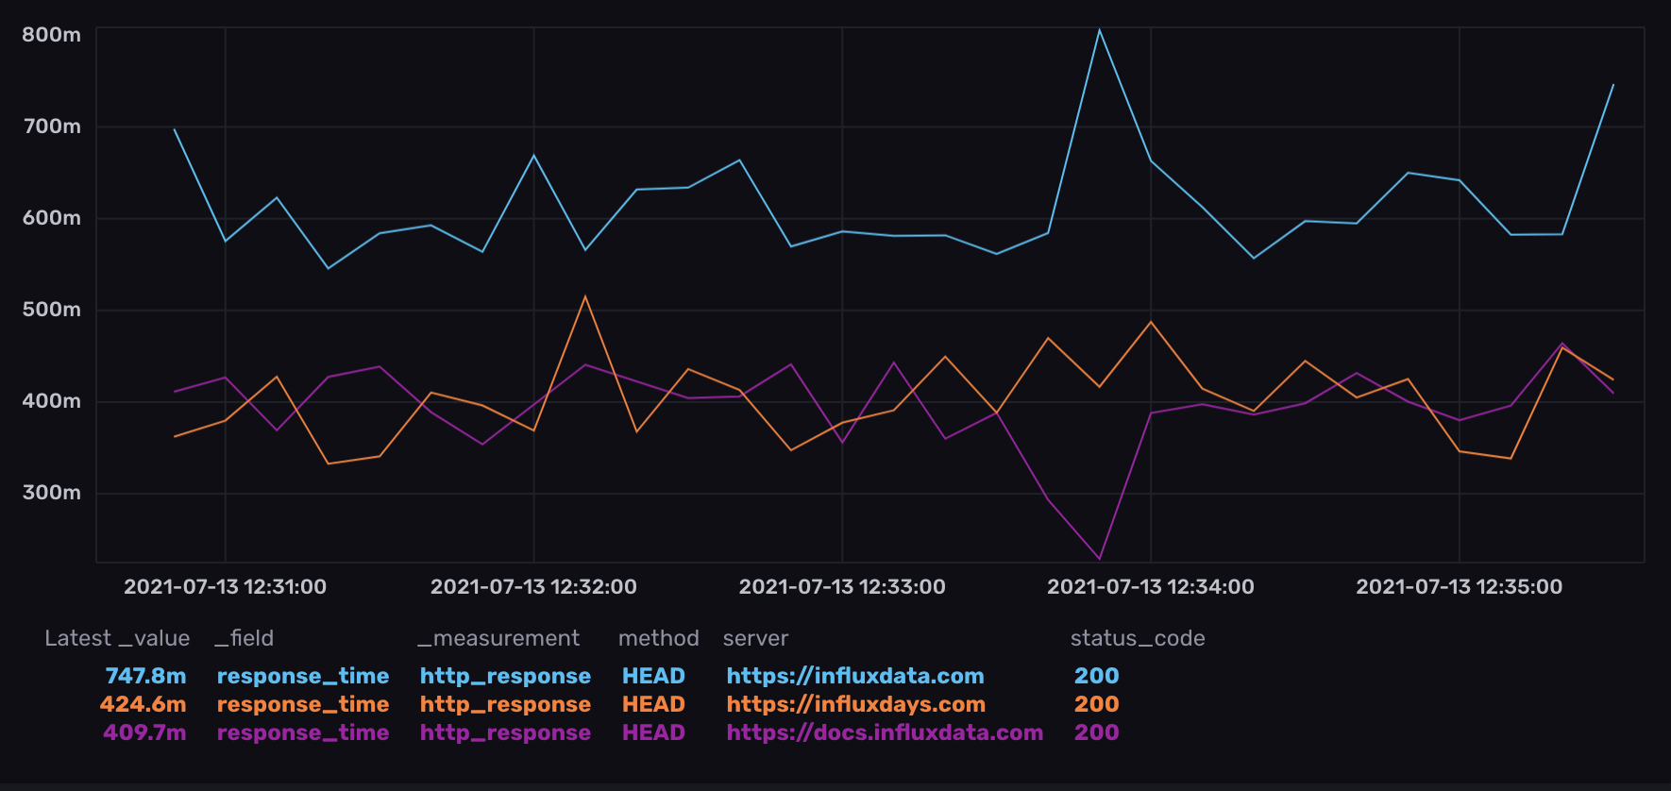The image size is (1671, 791).
Task: Click the orange http_response measurement legend text
Action: coord(504,704)
